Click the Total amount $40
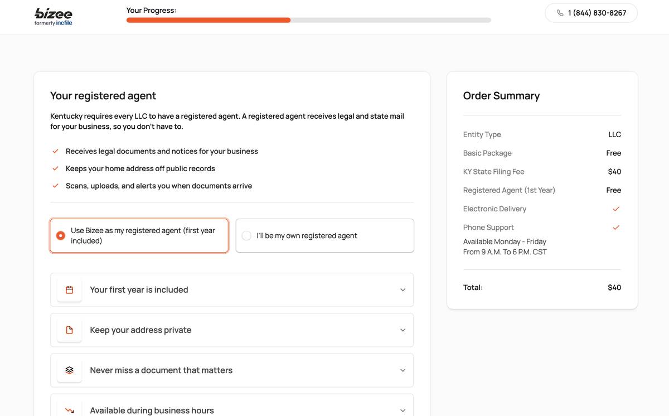Screen dimensions: 669x416 [x=614, y=288]
